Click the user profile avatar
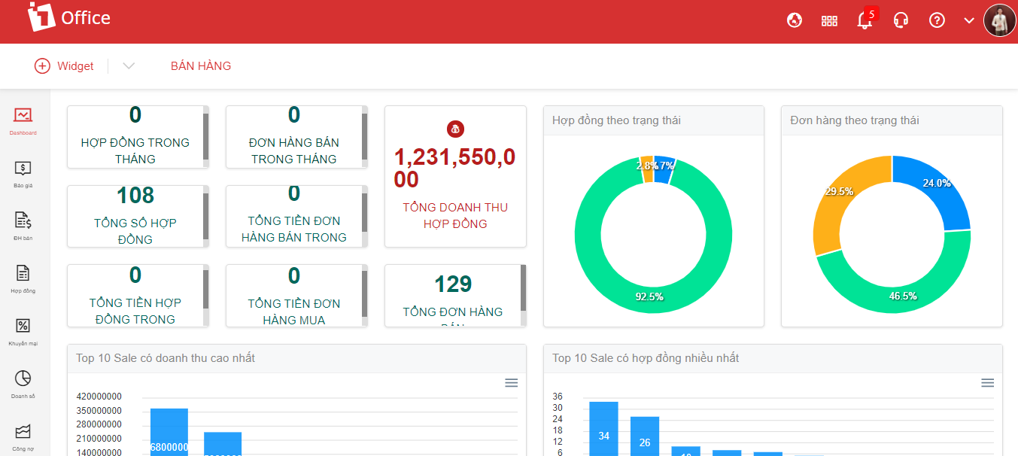The width and height of the screenshot is (1018, 456). [999, 20]
